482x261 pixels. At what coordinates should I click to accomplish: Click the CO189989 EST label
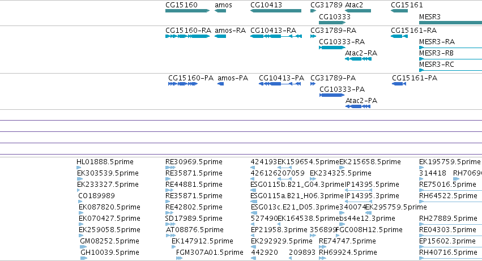click(96, 196)
